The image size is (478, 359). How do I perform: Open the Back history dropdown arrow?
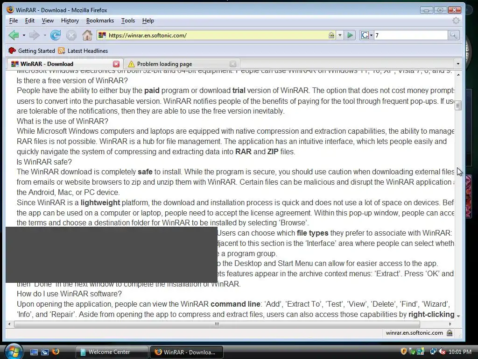pyautogui.click(x=24, y=36)
